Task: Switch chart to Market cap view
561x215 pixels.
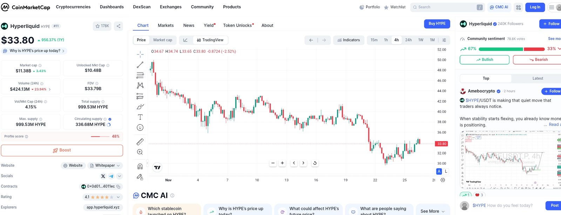Action: pos(163,40)
